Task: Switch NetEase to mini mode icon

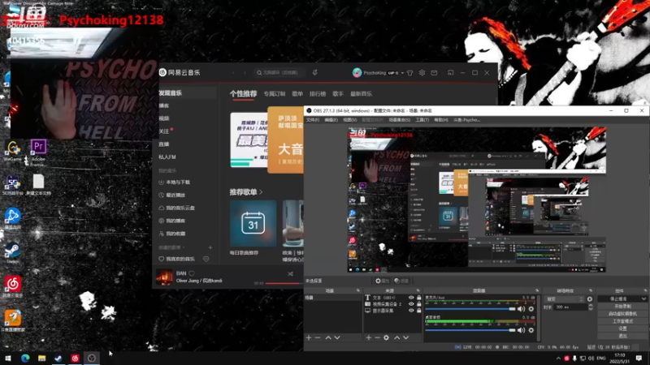Action: pyautogui.click(x=451, y=73)
